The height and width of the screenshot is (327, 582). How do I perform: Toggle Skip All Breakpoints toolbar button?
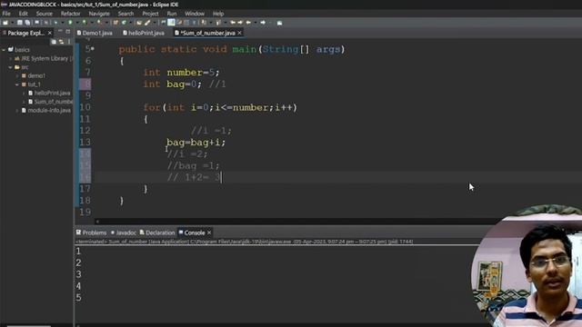click(46, 23)
